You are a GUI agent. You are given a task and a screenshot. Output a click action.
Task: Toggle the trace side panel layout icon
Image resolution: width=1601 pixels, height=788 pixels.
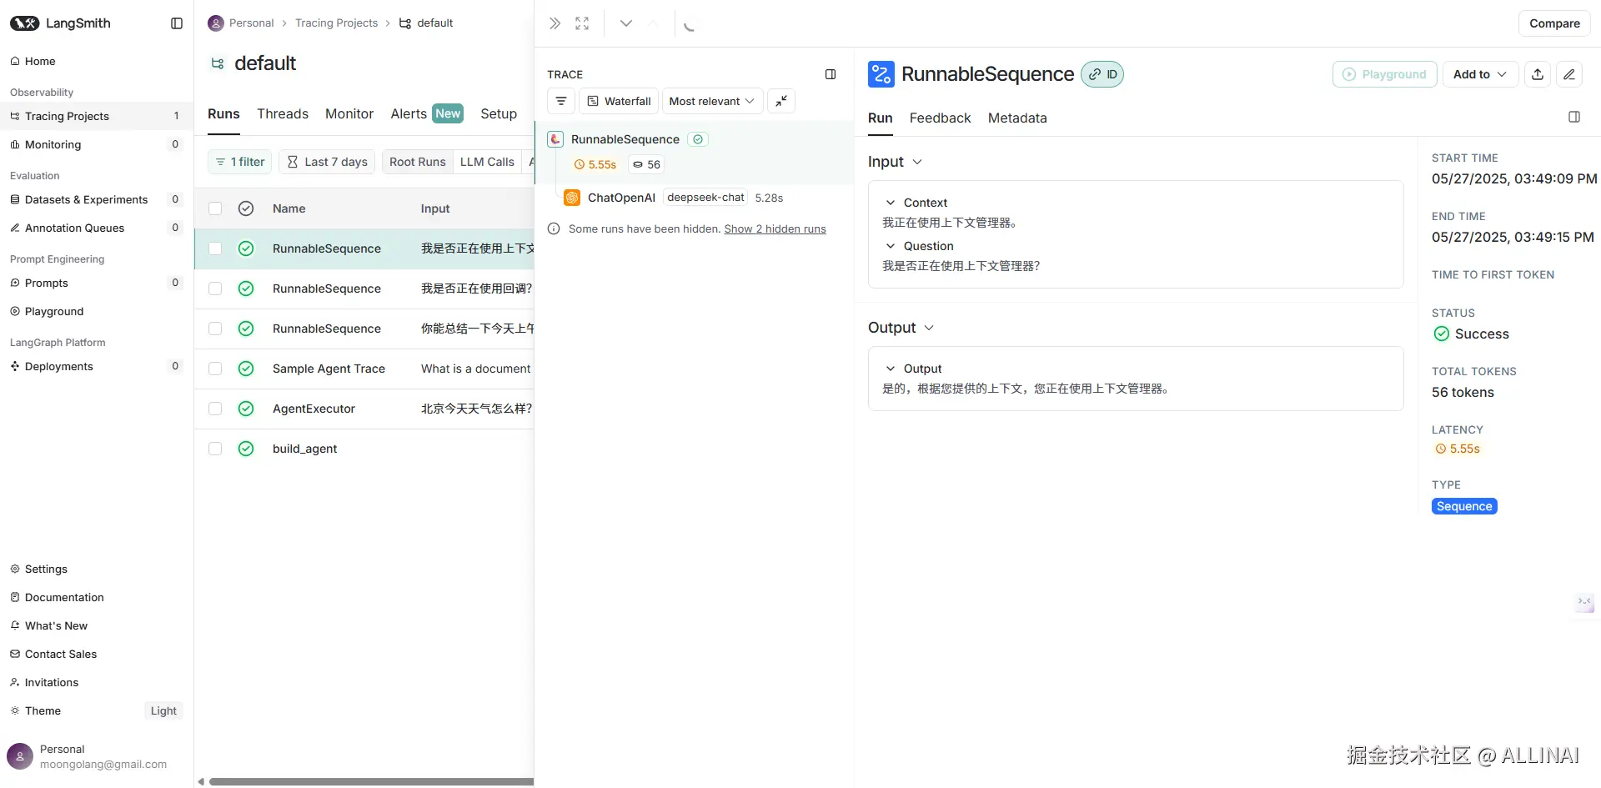coord(831,74)
